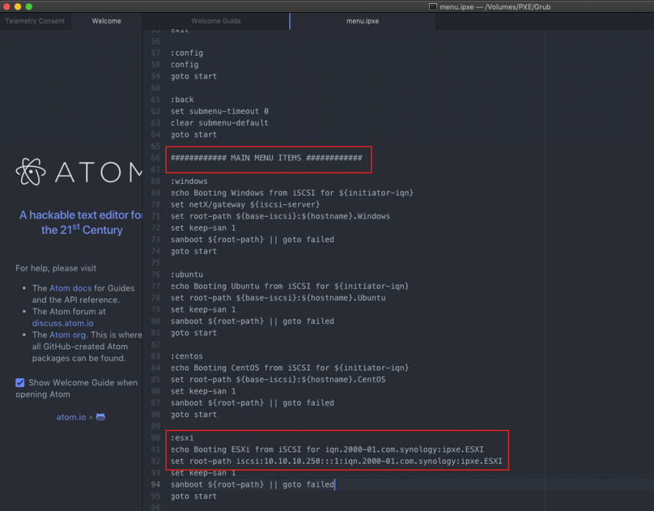Viewport: 654px width, 511px height.
Task: Click line number 90 in the gutter
Action: point(156,438)
